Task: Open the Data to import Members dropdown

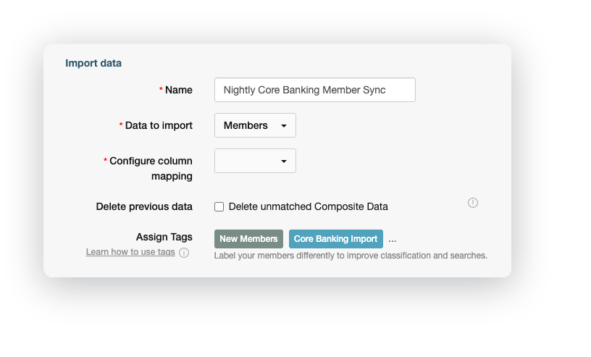Action: tap(255, 125)
